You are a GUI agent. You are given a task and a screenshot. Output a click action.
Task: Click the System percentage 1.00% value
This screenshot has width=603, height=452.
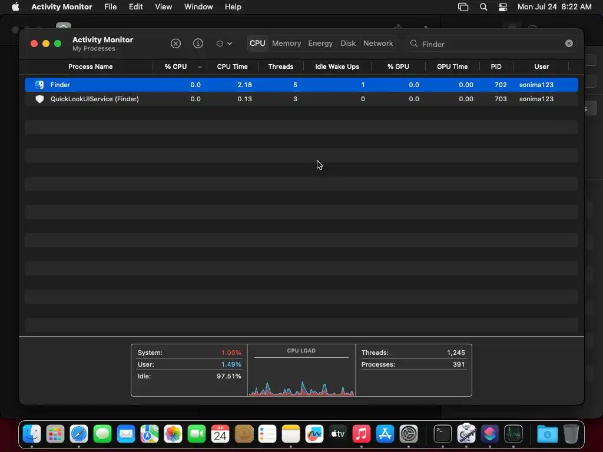click(231, 353)
